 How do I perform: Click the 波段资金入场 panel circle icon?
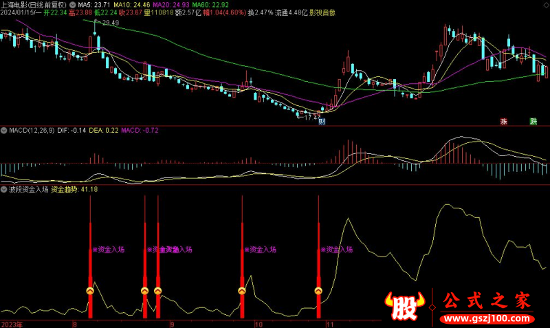tap(4, 189)
